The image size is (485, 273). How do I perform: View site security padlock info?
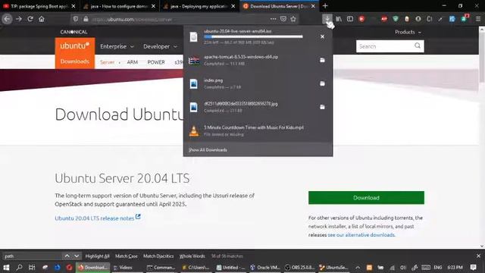(x=86, y=19)
